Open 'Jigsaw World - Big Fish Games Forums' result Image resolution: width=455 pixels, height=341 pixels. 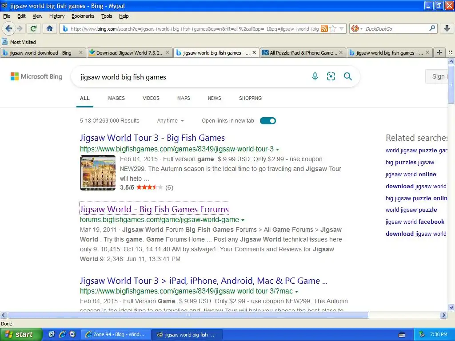154,209
